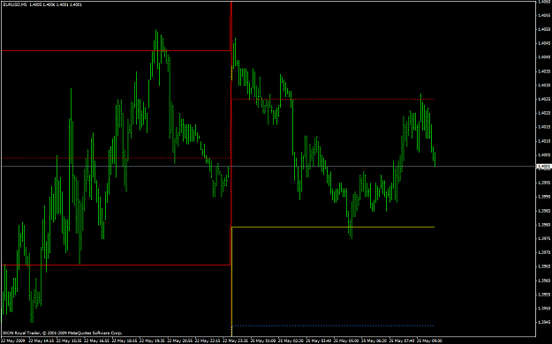Viewport: 552px width, 344px height.
Task: Click the 1.4035 price axis label
Action: (544, 71)
